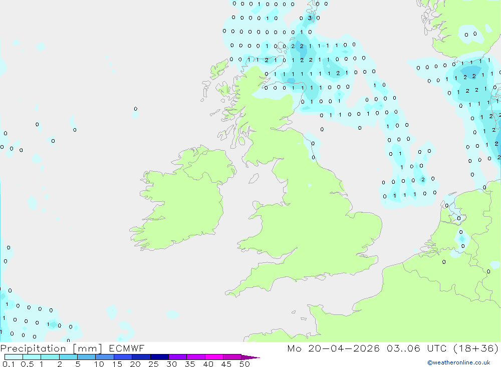This screenshot has width=501, height=367.
Task: Click the "(18+36)" forecast offset text
Action: (476, 348)
